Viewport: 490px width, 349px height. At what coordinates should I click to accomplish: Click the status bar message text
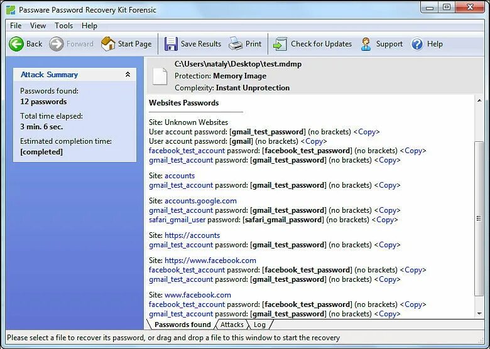[173, 338]
